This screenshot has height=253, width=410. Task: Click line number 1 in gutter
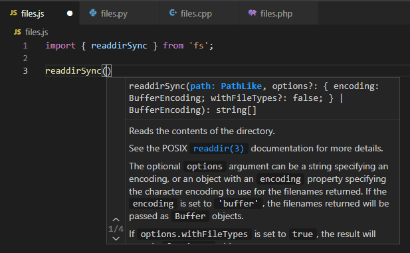click(25, 46)
